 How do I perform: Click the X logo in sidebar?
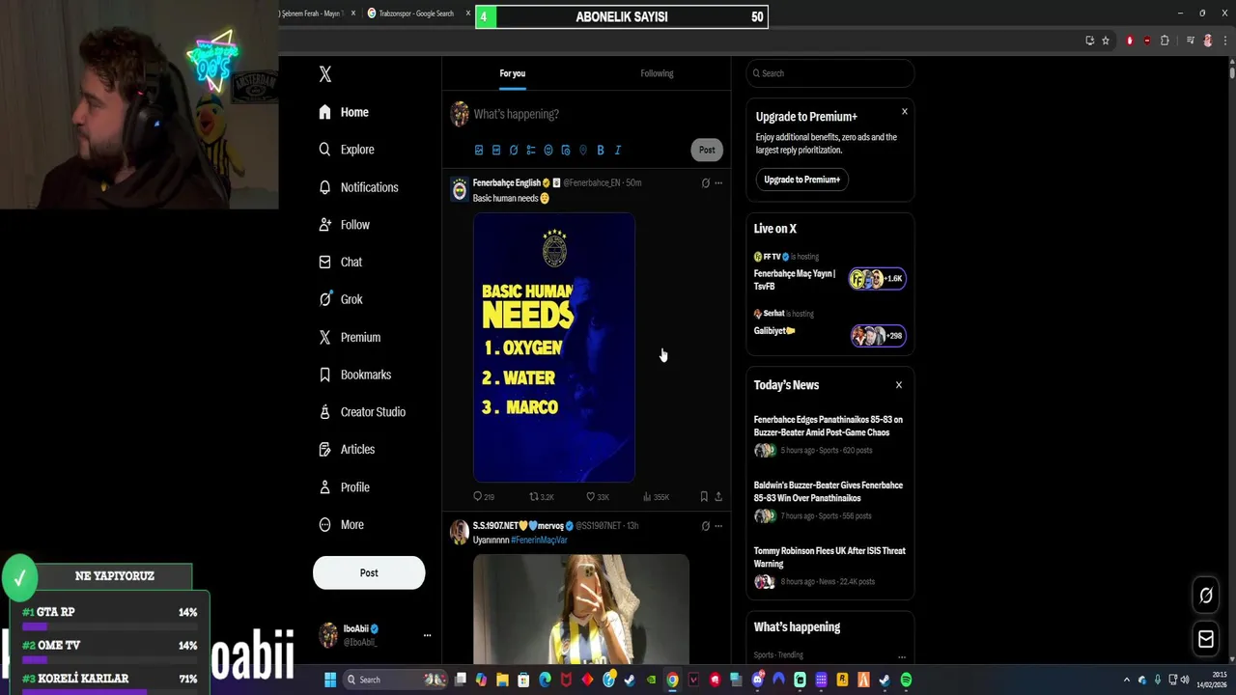click(325, 74)
